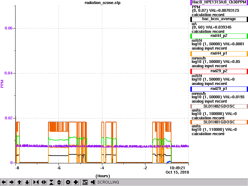
Task: Click the SCROLLING status label
Action: pyautogui.click(x=108, y=182)
